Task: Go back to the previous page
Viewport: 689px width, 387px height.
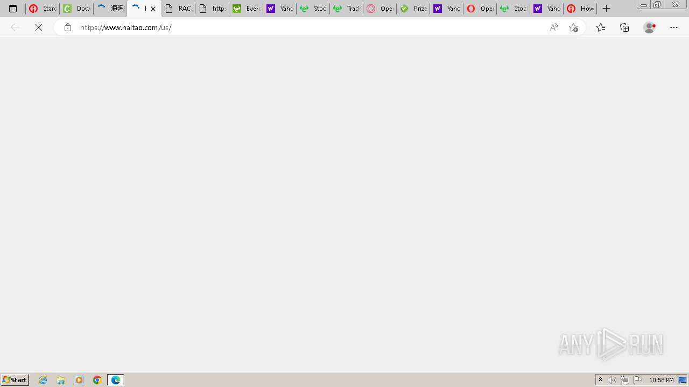Action: point(15,27)
